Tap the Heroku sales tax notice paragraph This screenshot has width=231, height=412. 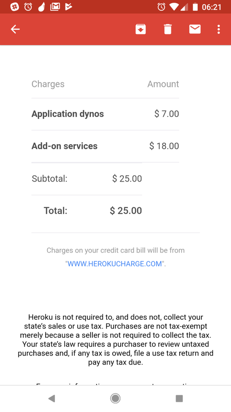pyautogui.click(x=115, y=340)
